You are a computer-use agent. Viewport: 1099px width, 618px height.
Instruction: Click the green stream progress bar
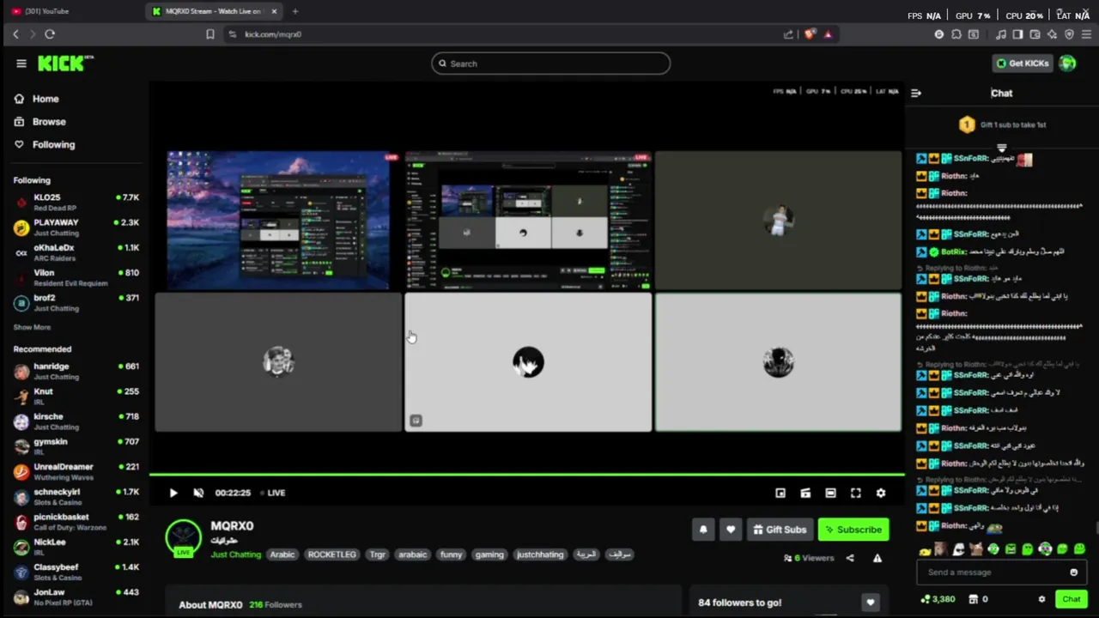(526, 474)
